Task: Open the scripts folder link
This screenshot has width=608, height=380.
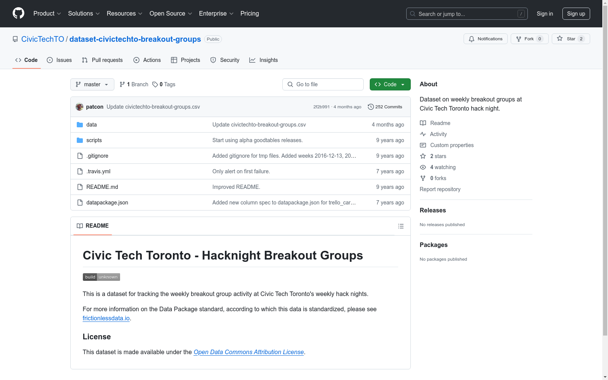Action: (x=94, y=140)
